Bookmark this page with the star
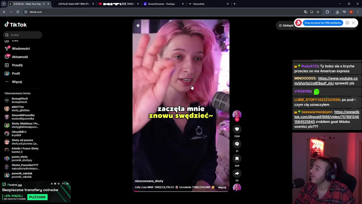The width and height of the screenshot is (362, 204). 318,12
